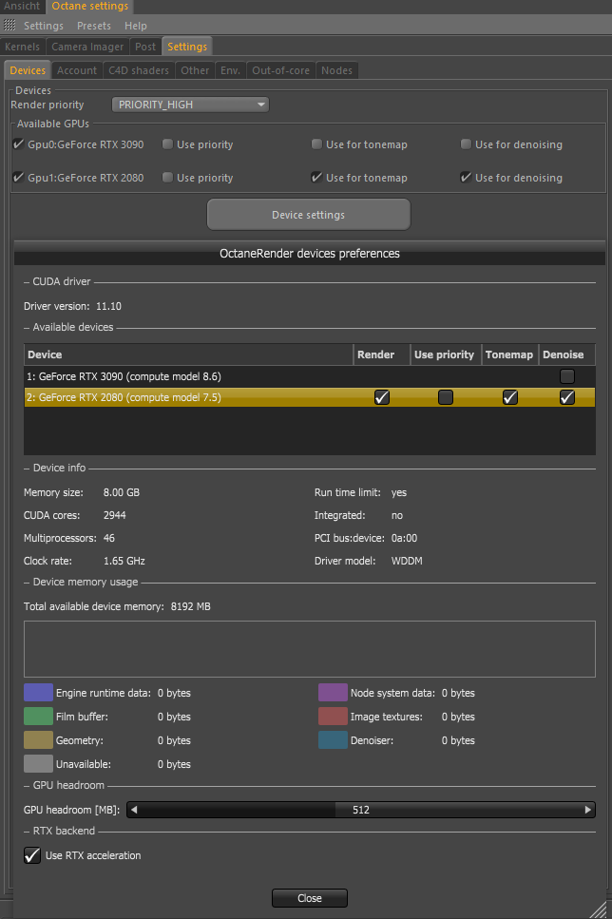Image resolution: width=612 pixels, height=919 pixels.
Task: Switch to the Camera Imager tab
Action: [87, 47]
